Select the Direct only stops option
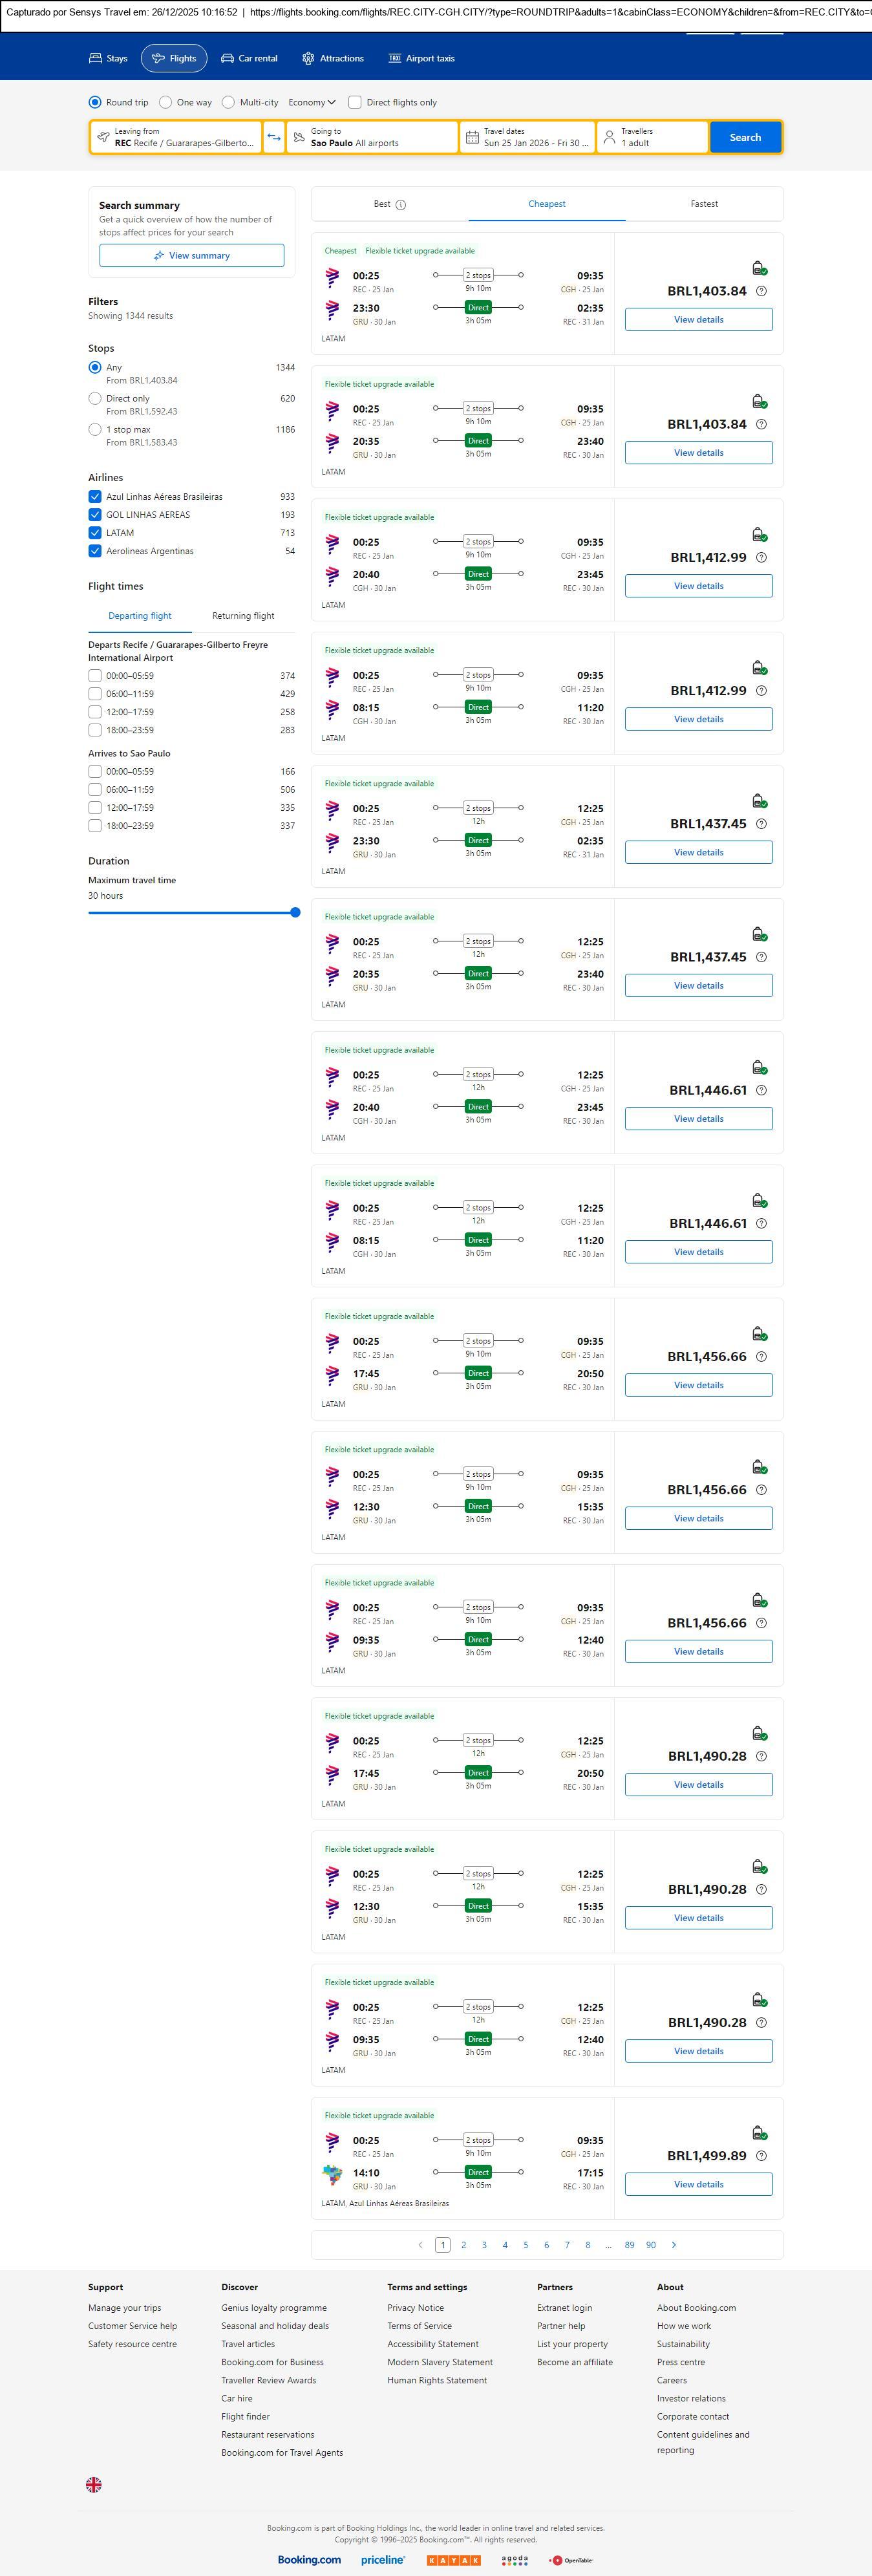872x2576 pixels. (95, 398)
